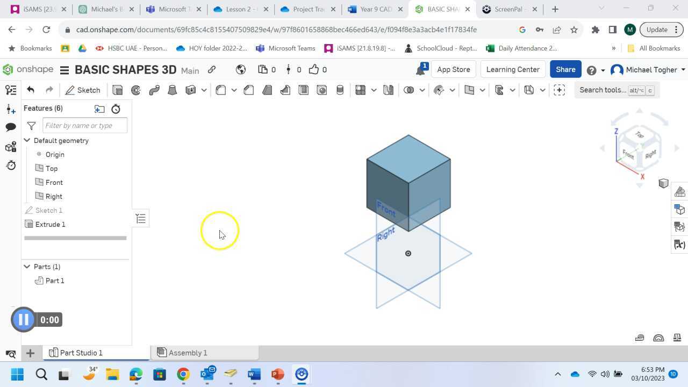Select the Shell tool

pyautogui.click(x=304, y=90)
